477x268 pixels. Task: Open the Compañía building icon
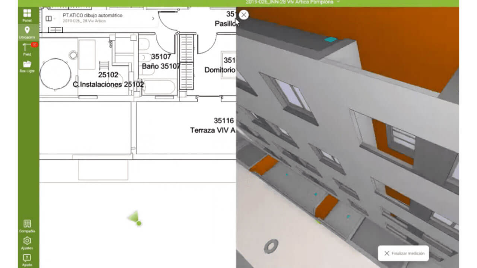point(27,226)
